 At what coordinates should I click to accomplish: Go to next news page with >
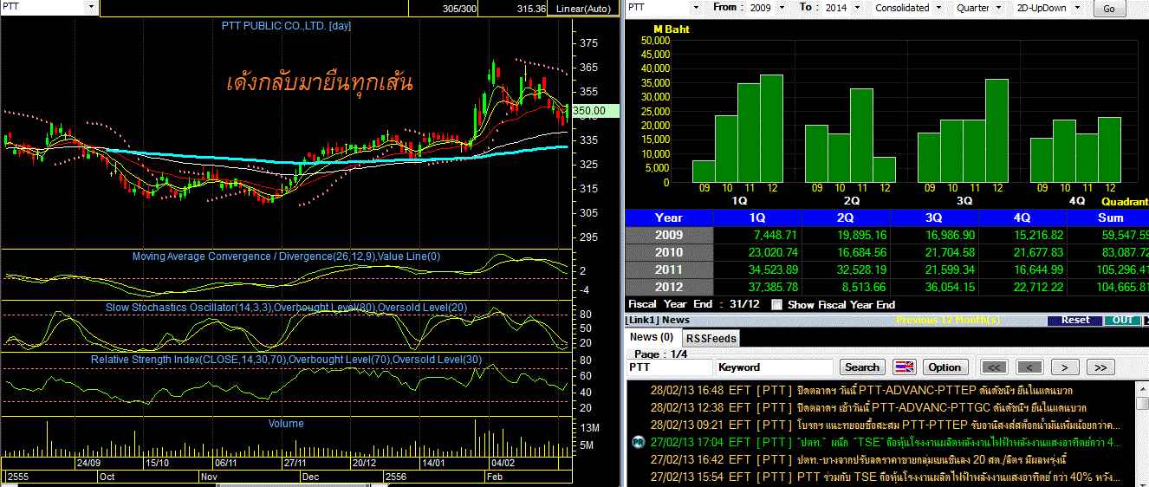coord(1065,367)
